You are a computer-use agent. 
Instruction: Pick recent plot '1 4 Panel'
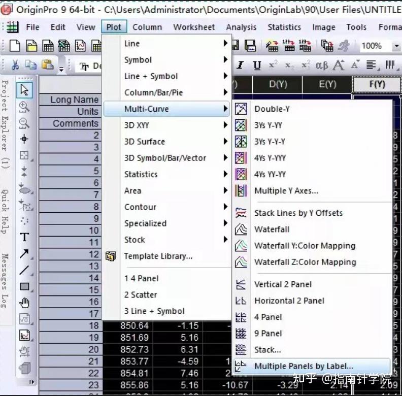click(166, 278)
